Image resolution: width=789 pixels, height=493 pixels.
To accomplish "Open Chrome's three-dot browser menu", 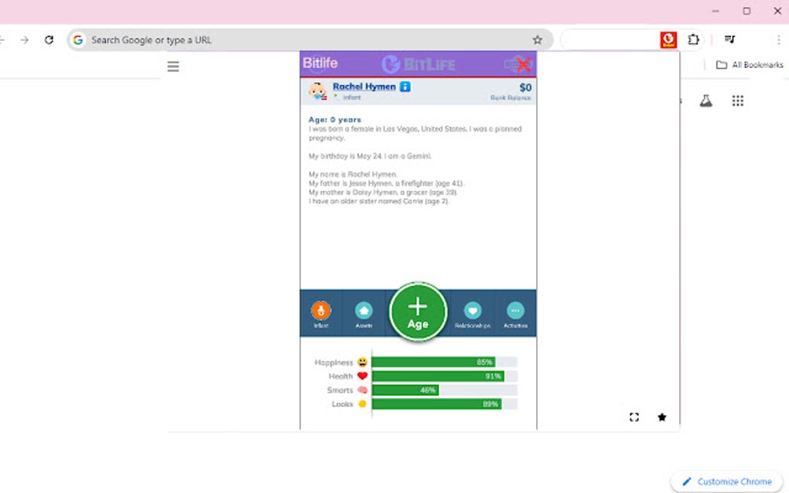I will [777, 39].
